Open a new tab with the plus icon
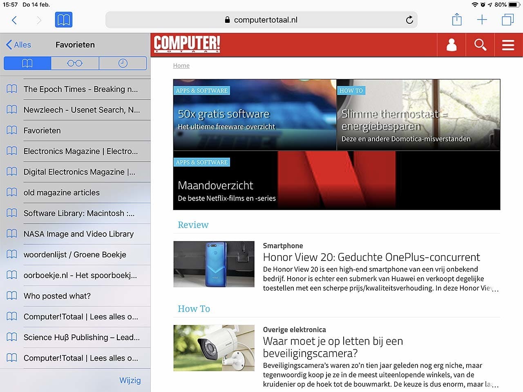This screenshot has width=523, height=392. pos(482,19)
